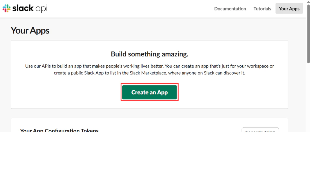This screenshot has height=169, width=310.
Task: Select the Documentation link in the header
Action: point(230,8)
